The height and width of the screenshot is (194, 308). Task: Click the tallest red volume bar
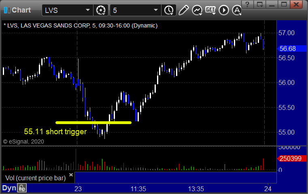click(76, 159)
